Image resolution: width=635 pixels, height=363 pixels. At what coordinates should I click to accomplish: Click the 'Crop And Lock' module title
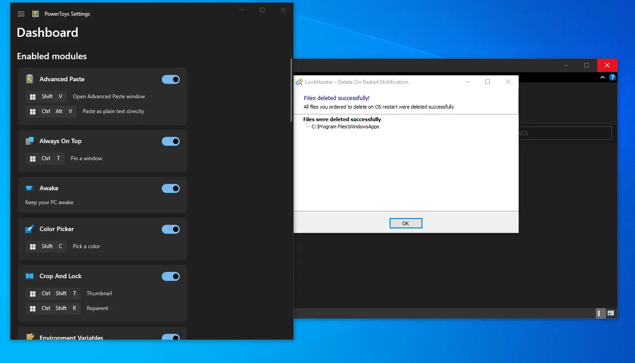(61, 276)
